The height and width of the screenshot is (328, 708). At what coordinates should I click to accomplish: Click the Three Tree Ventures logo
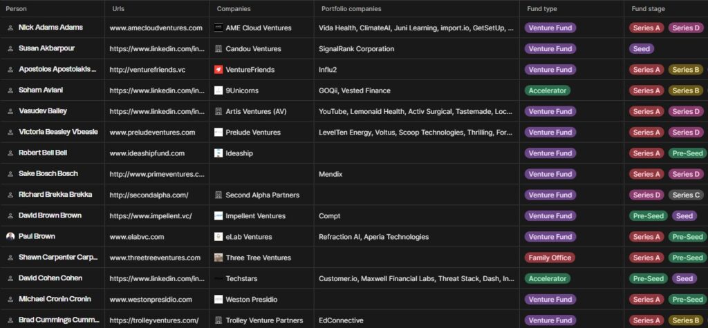(218, 258)
